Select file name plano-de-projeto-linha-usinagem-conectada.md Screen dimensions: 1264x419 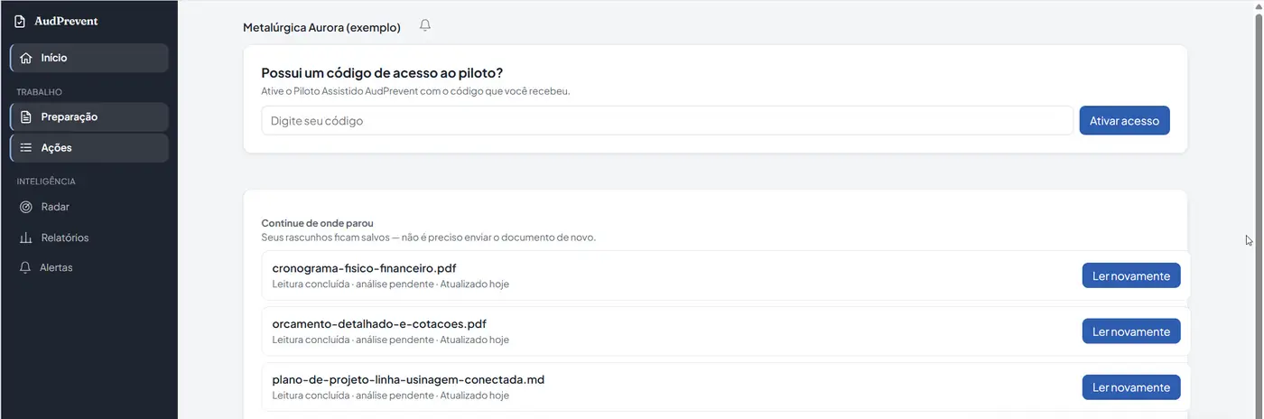[x=408, y=380]
